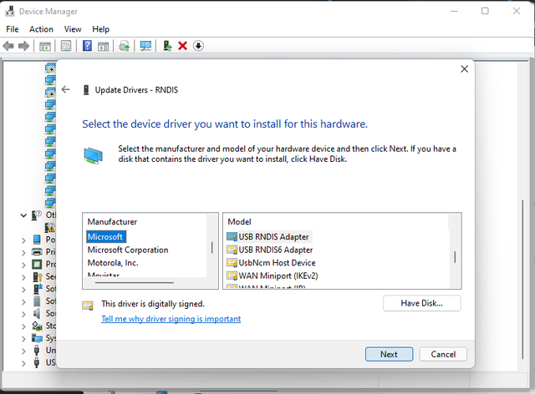
Task: Expand the 'US' tree node chevron
Action: click(x=23, y=363)
